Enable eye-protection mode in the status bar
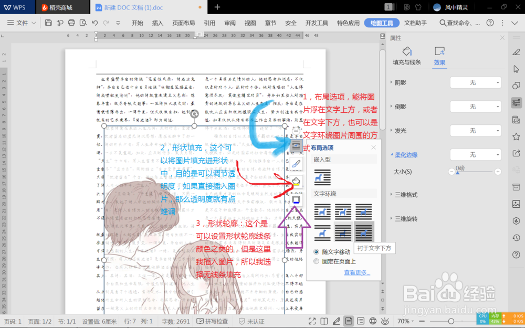Image resolution: width=525 pixels, height=328 pixels. 385,321
